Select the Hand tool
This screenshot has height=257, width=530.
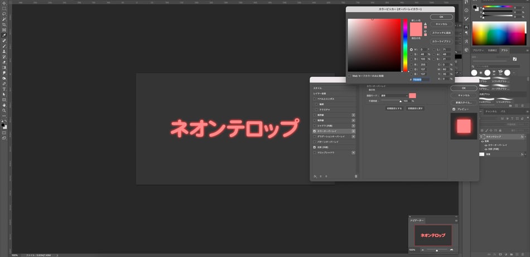(4, 104)
